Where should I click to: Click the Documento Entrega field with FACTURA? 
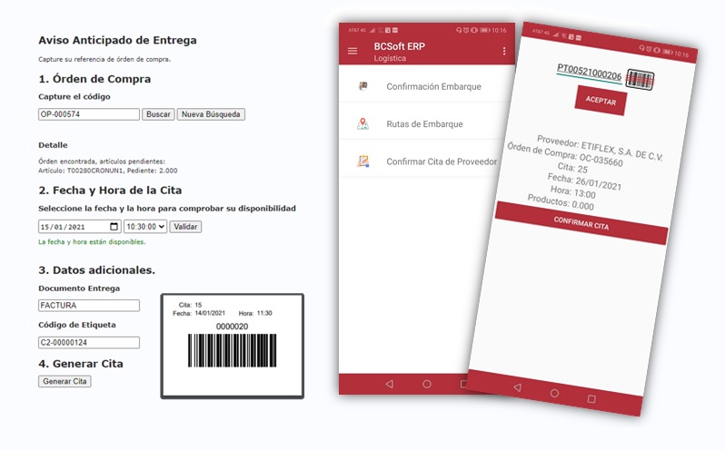click(89, 306)
